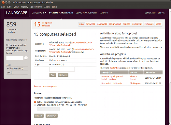Open Remove 1 package and install activity

tap(112, 78)
